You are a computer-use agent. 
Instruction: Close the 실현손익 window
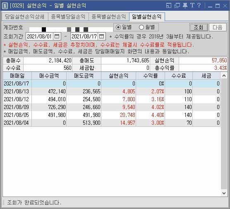coord(225,6)
